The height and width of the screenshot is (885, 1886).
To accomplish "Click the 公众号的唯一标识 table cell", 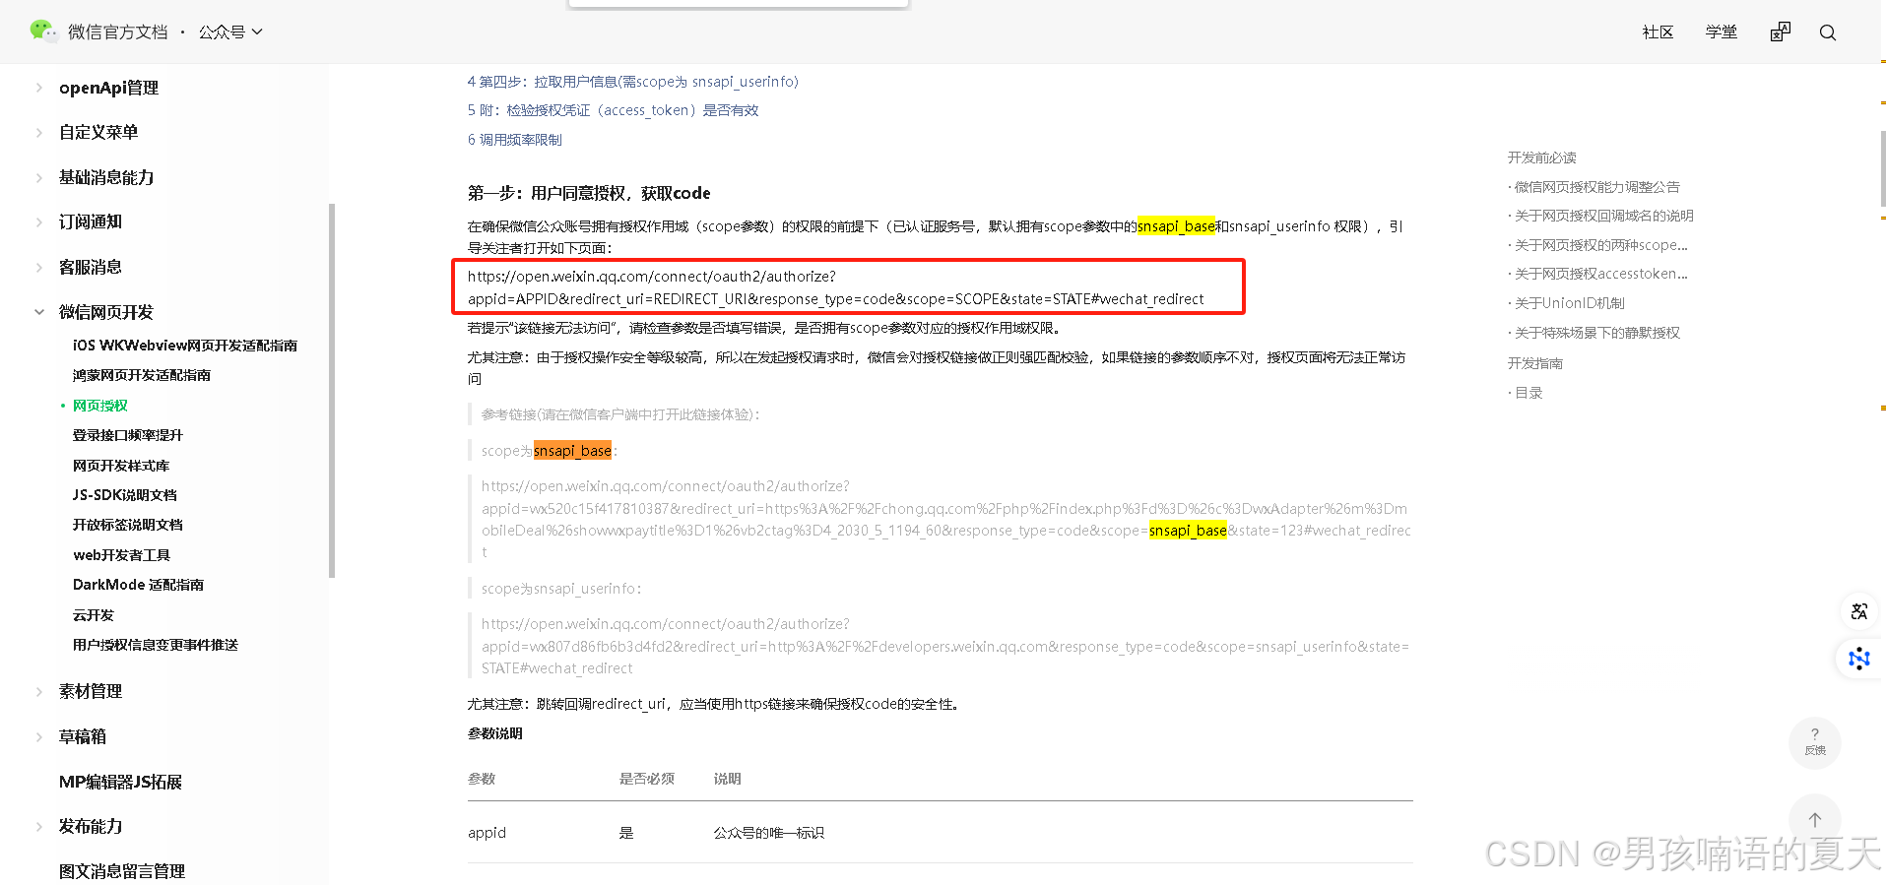I will pyautogui.click(x=768, y=833).
